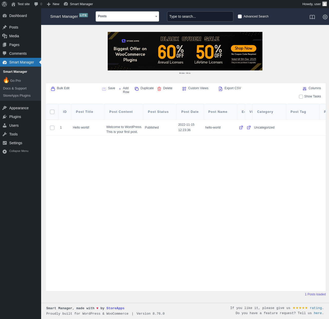Select the checkbox for the Hello world! row
Image resolution: width=329 pixels, height=319 pixels.
coord(52,128)
